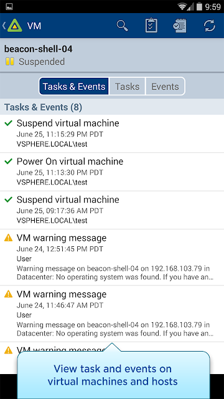Select the Tasks & Events tab

click(74, 87)
